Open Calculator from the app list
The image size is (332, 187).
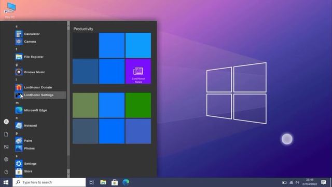click(x=40, y=34)
